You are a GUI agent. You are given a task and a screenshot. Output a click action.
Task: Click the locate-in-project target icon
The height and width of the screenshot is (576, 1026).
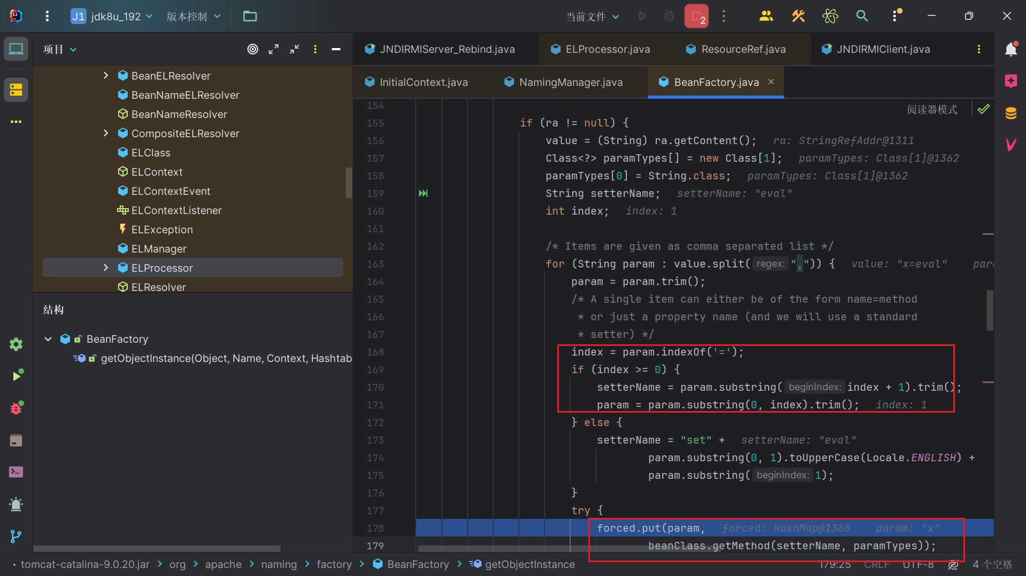pyautogui.click(x=253, y=49)
